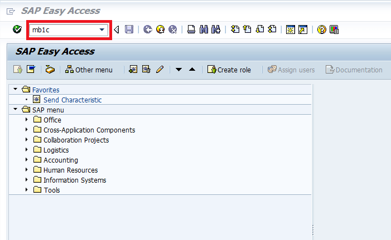The height and width of the screenshot is (240, 391).
Task: Open the command field history dropdown
Action: coord(102,30)
